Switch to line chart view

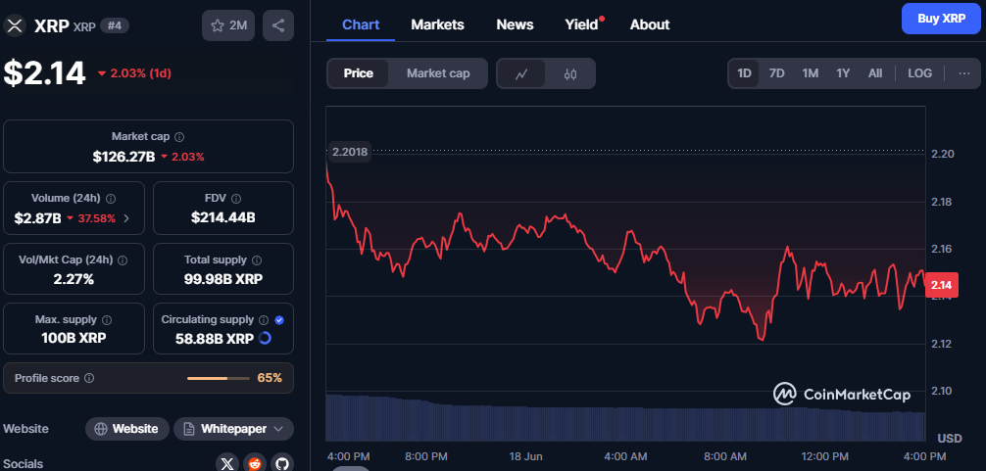tap(520, 73)
